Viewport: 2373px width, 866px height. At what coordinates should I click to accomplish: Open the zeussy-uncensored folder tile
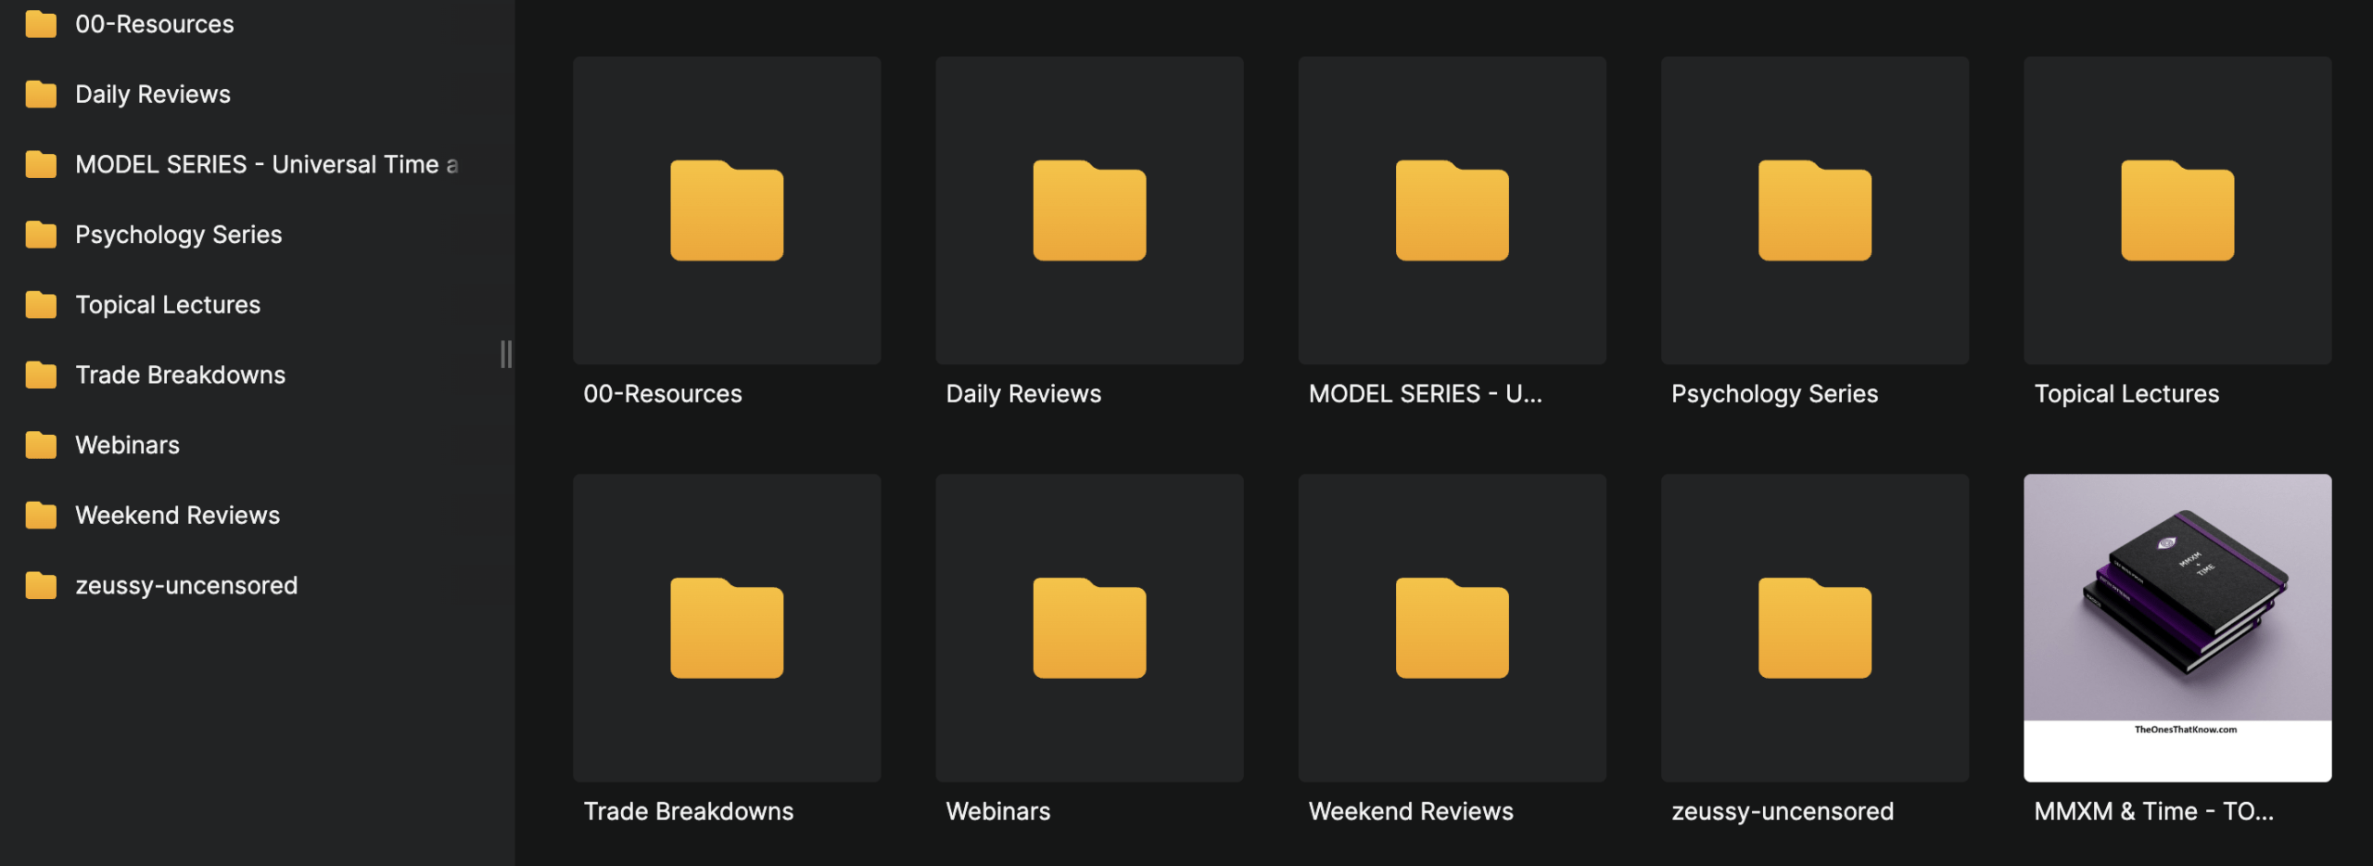coord(1814,628)
